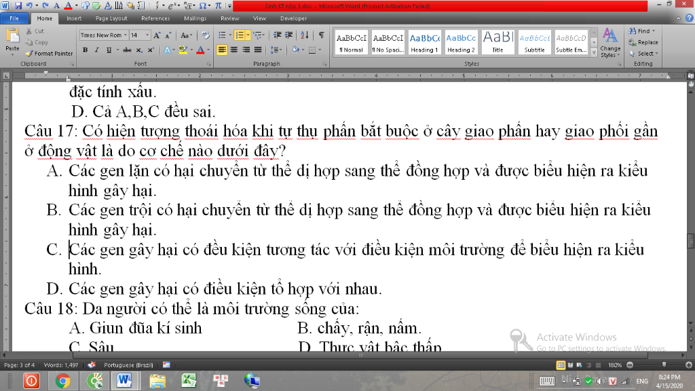Switch to the Review tab

pos(229,18)
